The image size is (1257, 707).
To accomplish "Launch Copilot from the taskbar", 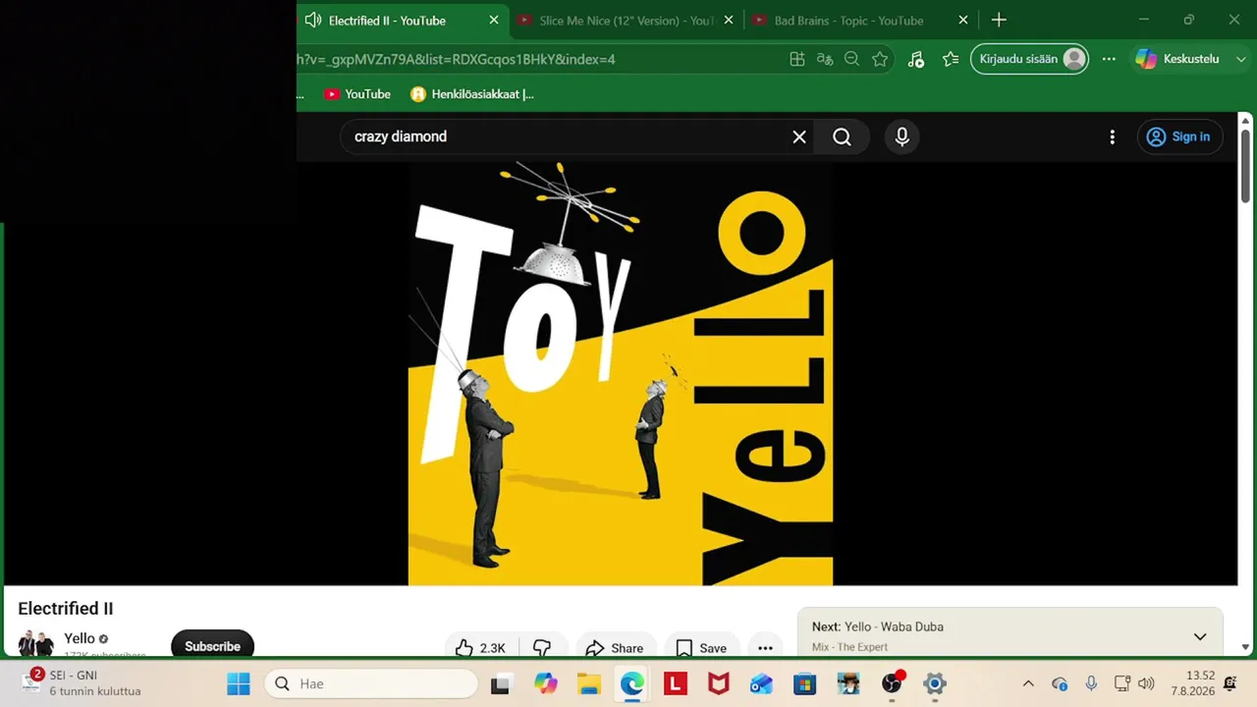I will pyautogui.click(x=546, y=683).
